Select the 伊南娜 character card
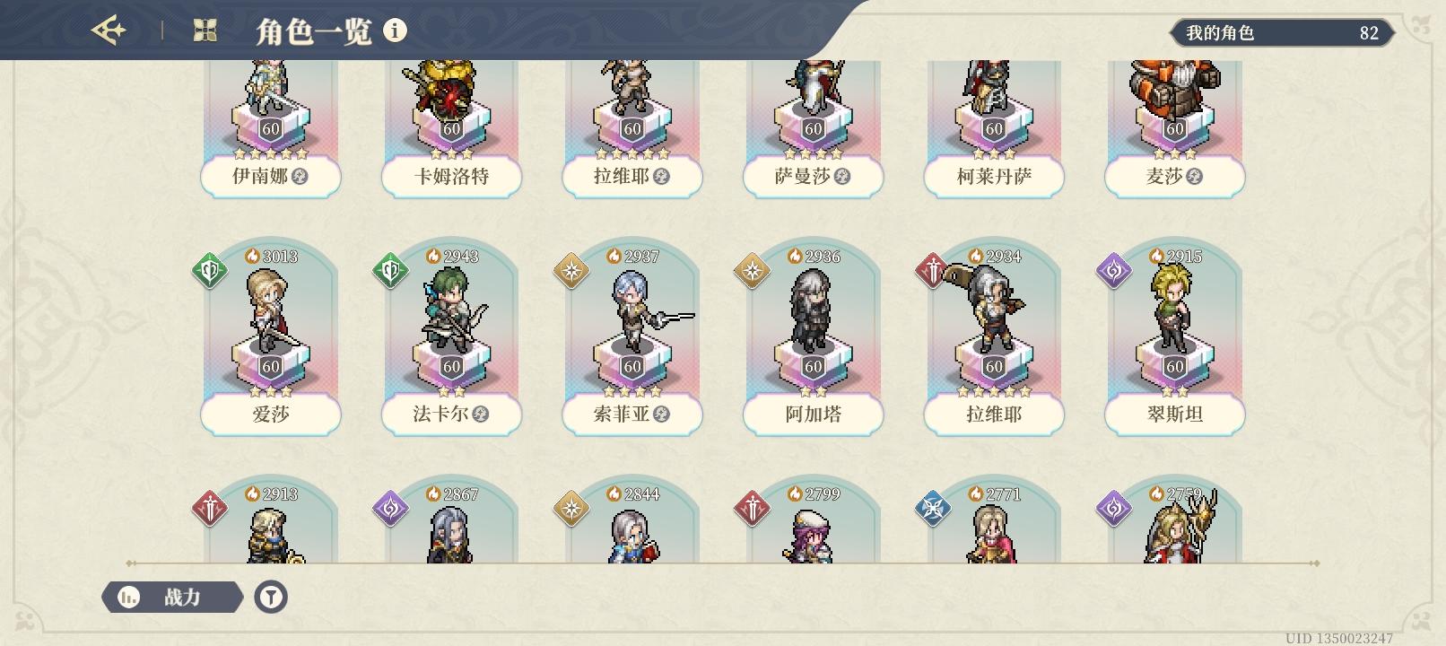 pyautogui.click(x=271, y=126)
